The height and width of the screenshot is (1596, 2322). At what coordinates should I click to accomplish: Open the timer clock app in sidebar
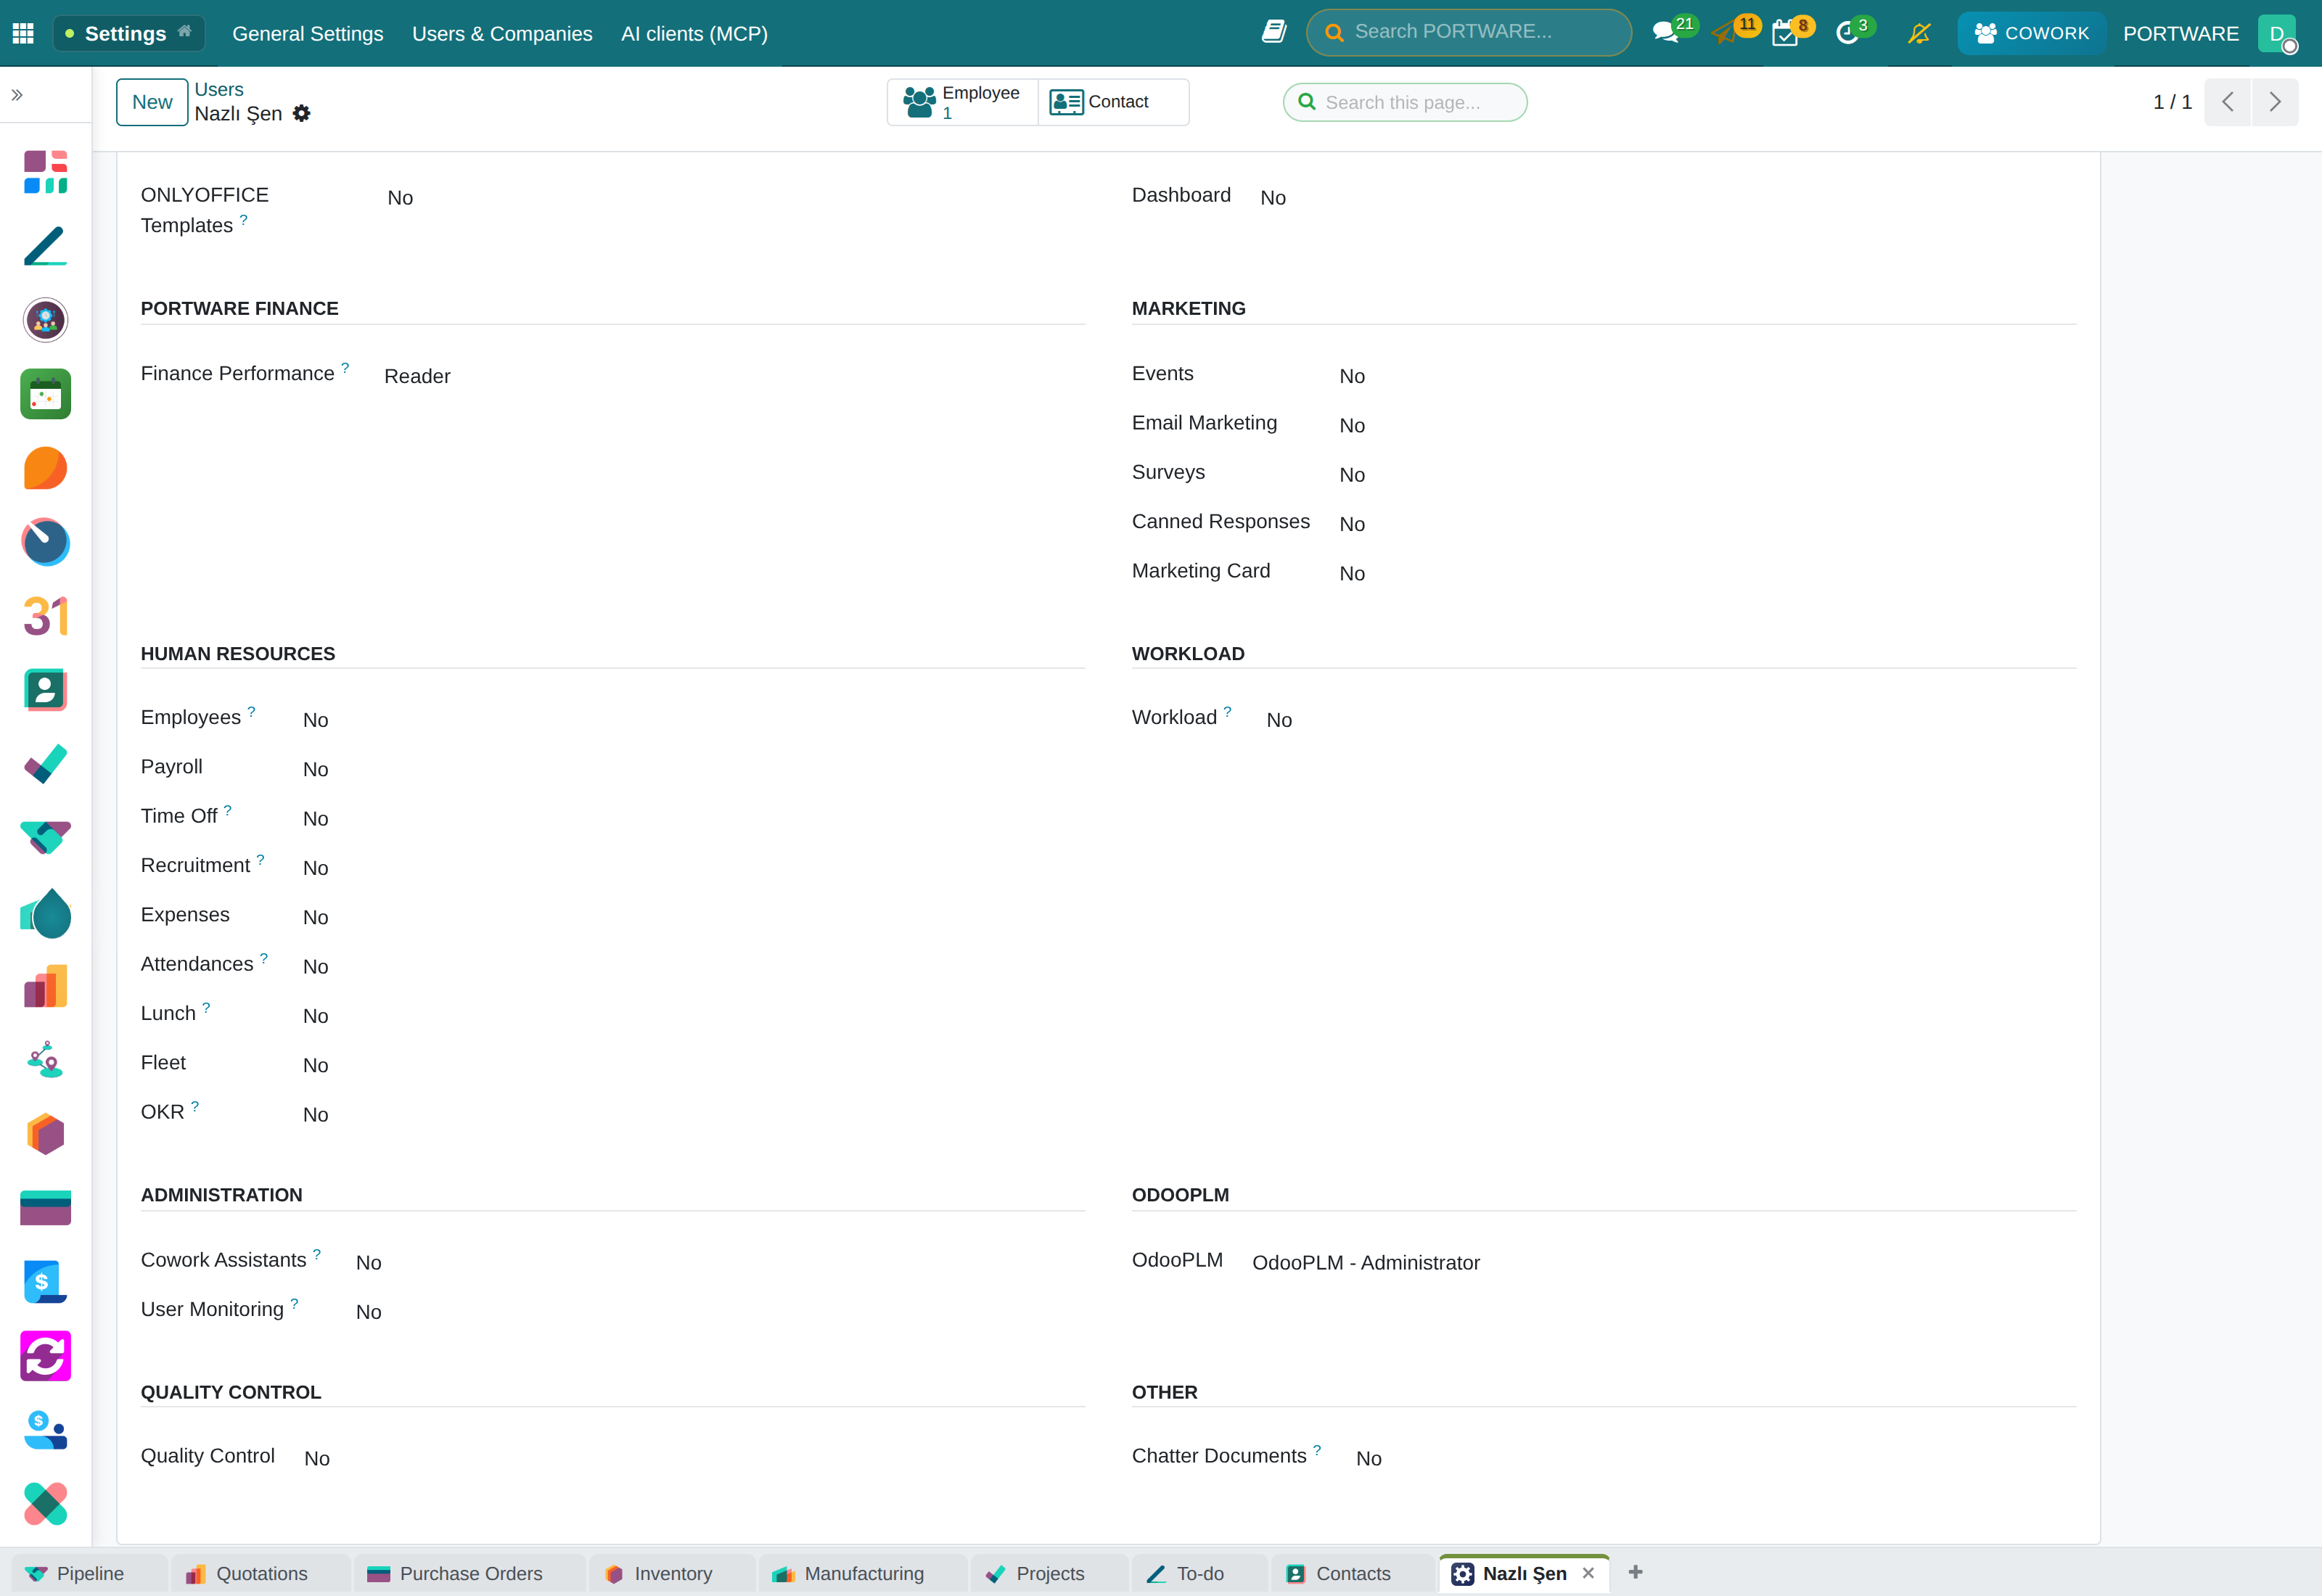tap(45, 542)
